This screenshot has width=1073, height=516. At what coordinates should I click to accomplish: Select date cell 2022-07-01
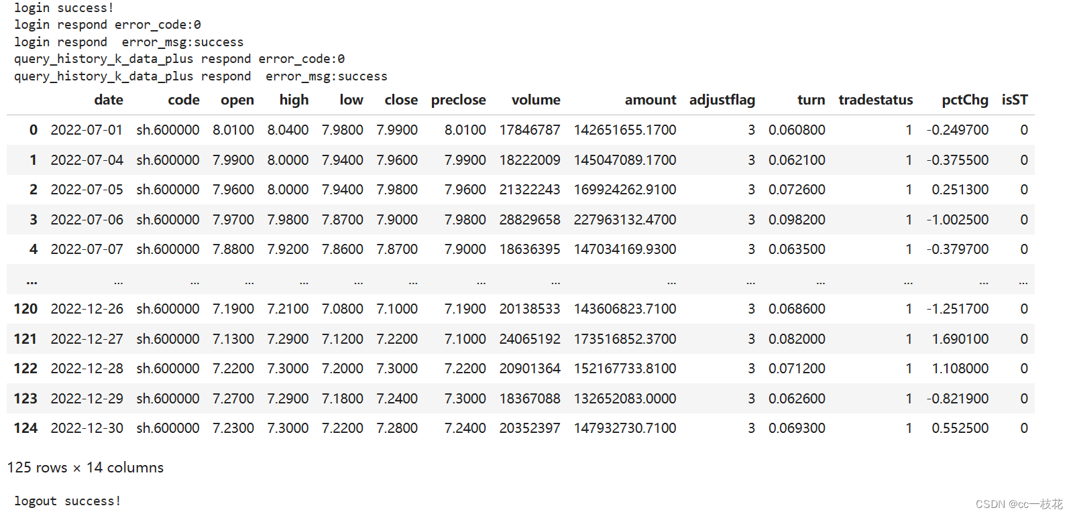[x=87, y=130]
